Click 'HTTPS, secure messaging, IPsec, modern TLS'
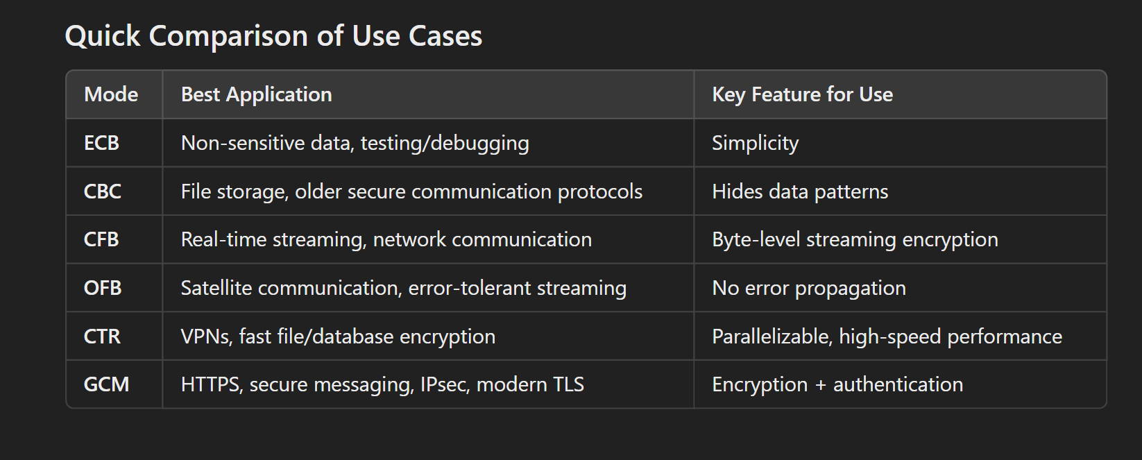Image resolution: width=1142 pixels, height=460 pixels. 382,385
